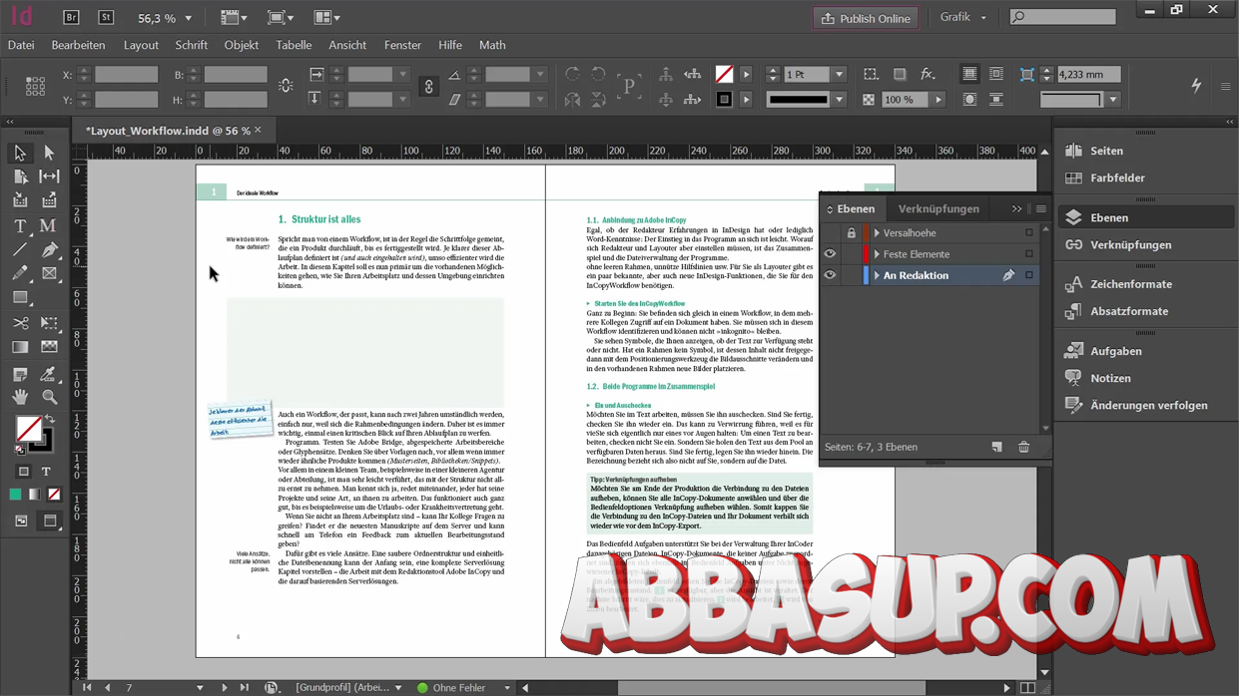Open the Fenster menu

click(402, 45)
